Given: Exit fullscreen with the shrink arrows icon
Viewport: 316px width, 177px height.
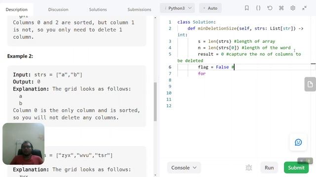Looking at the screenshot, I should pyautogui.click(x=304, y=8).
